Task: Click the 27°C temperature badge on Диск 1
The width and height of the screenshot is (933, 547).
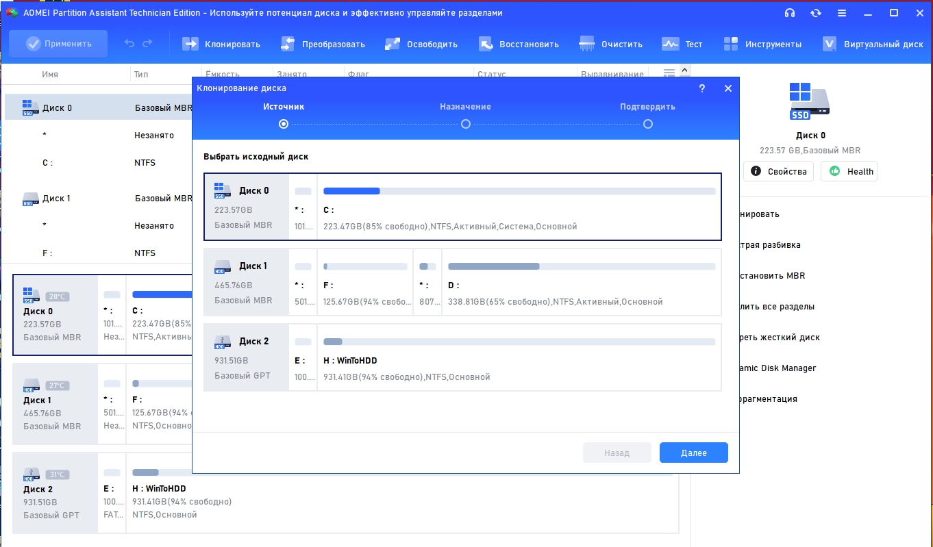Action: (x=58, y=385)
